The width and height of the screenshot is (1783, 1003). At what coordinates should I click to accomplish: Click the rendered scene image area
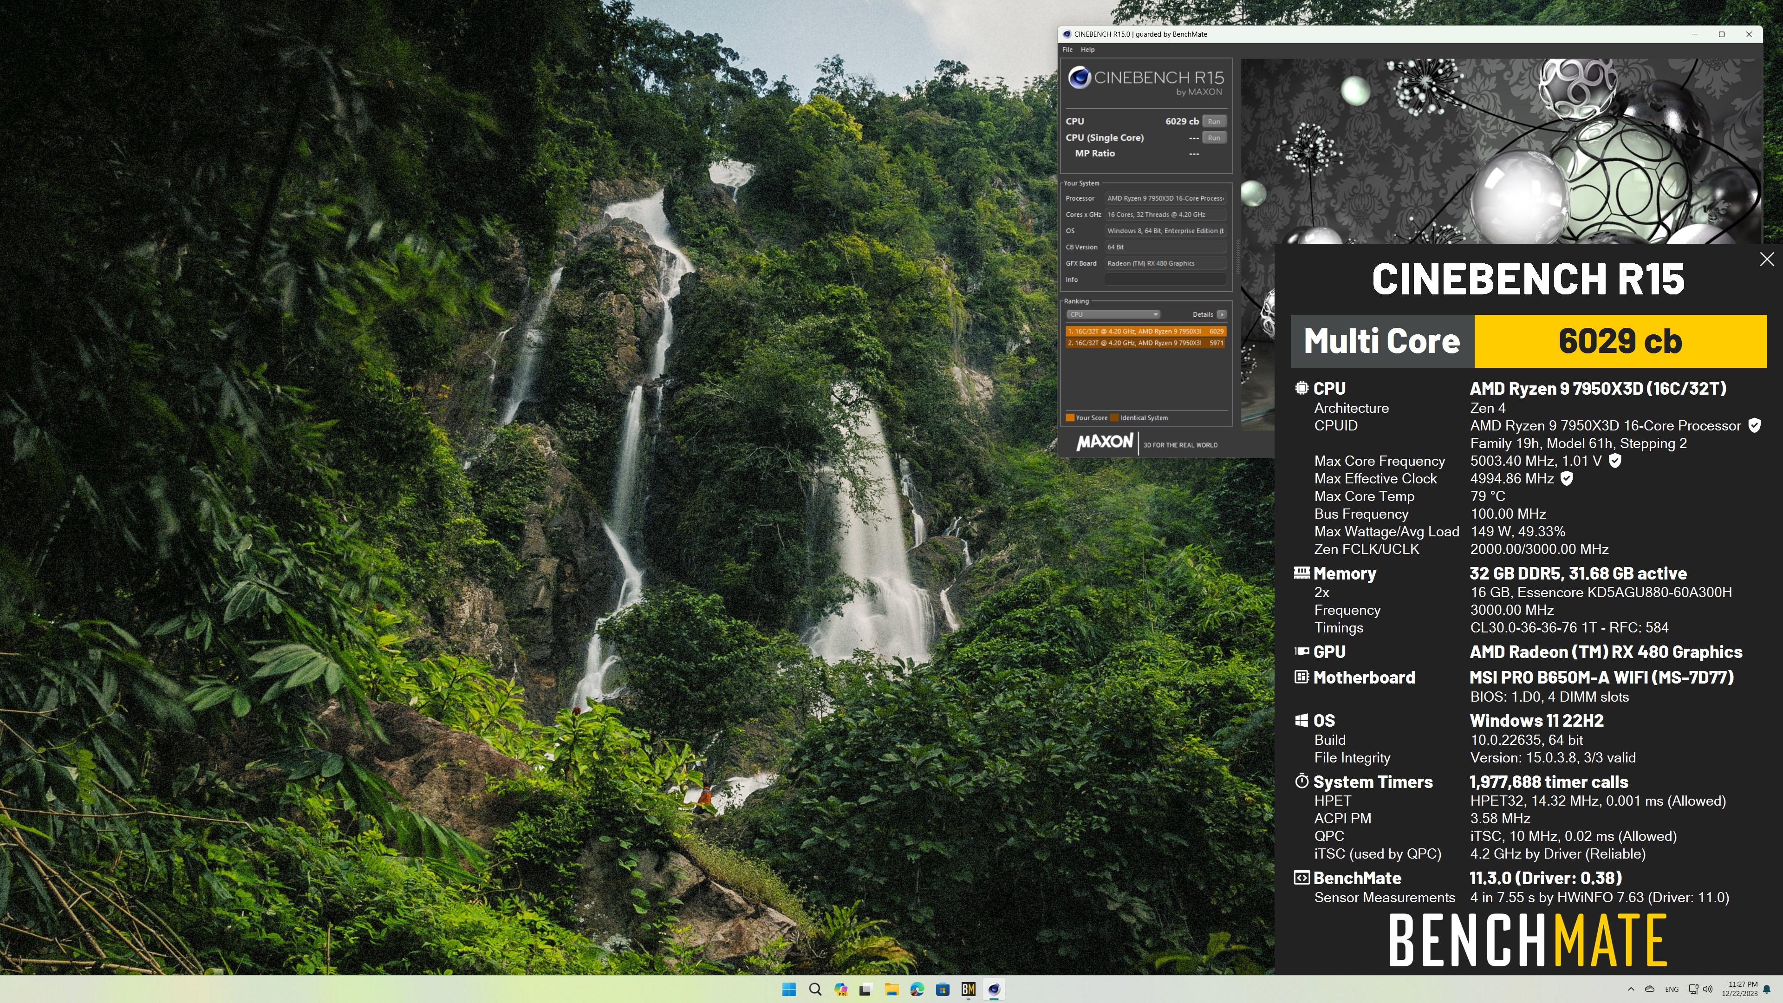tap(1501, 151)
